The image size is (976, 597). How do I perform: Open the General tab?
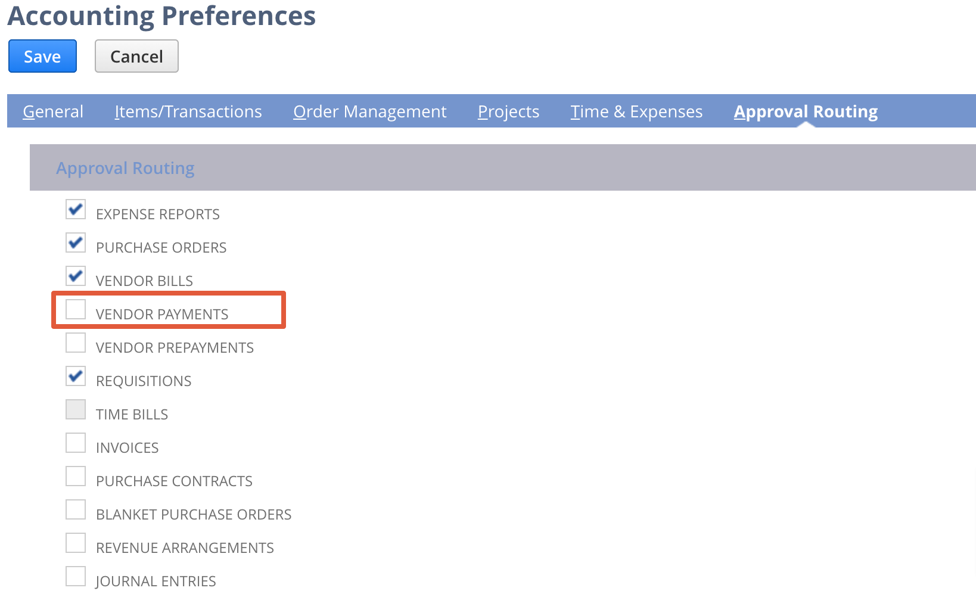click(53, 111)
